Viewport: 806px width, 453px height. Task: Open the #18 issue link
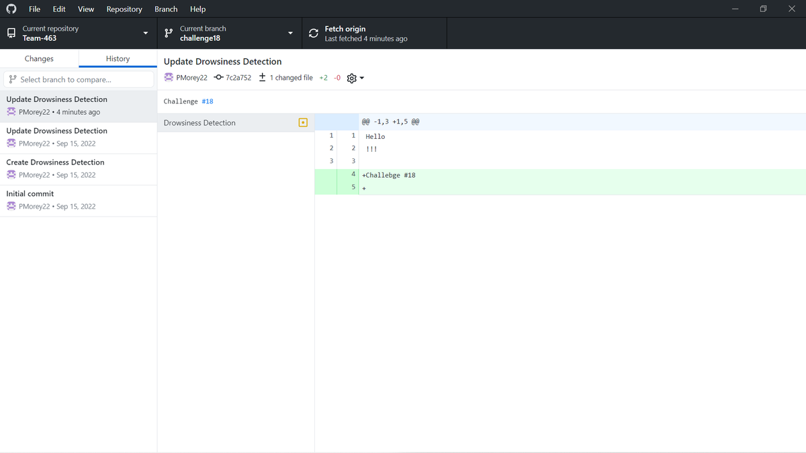(208, 101)
